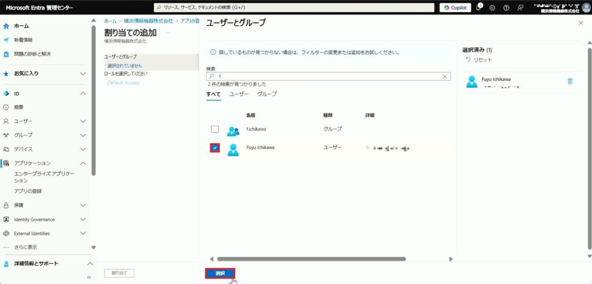Click さらに表示 in sidebar
Screen dimensions: 592x284
[25, 248]
